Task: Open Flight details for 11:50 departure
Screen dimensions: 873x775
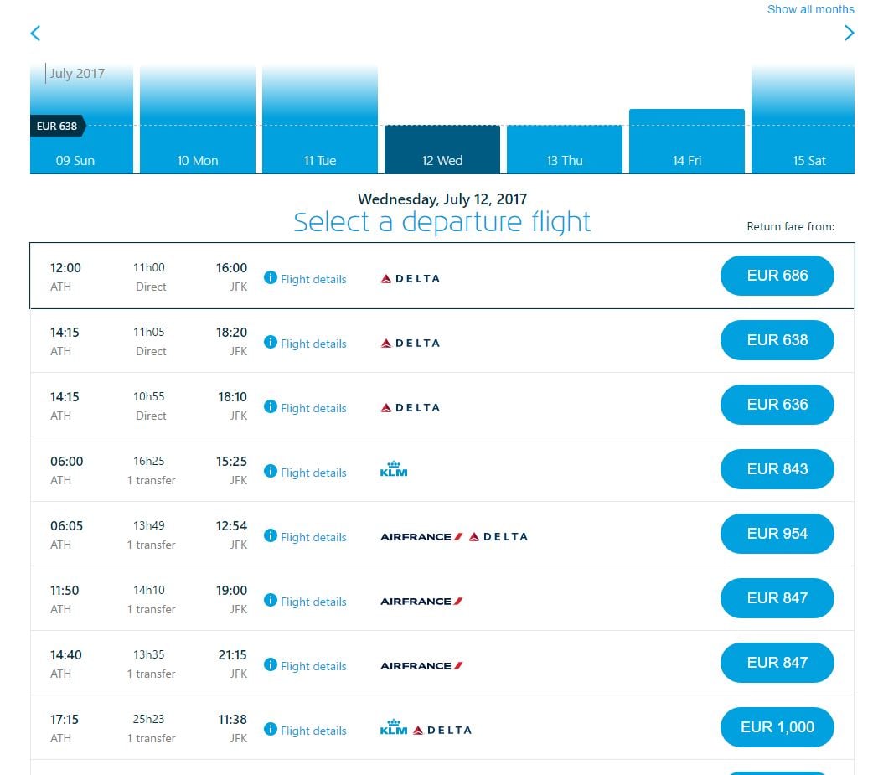Action: 313,602
